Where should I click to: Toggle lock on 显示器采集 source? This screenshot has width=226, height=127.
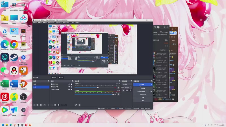[71, 89]
